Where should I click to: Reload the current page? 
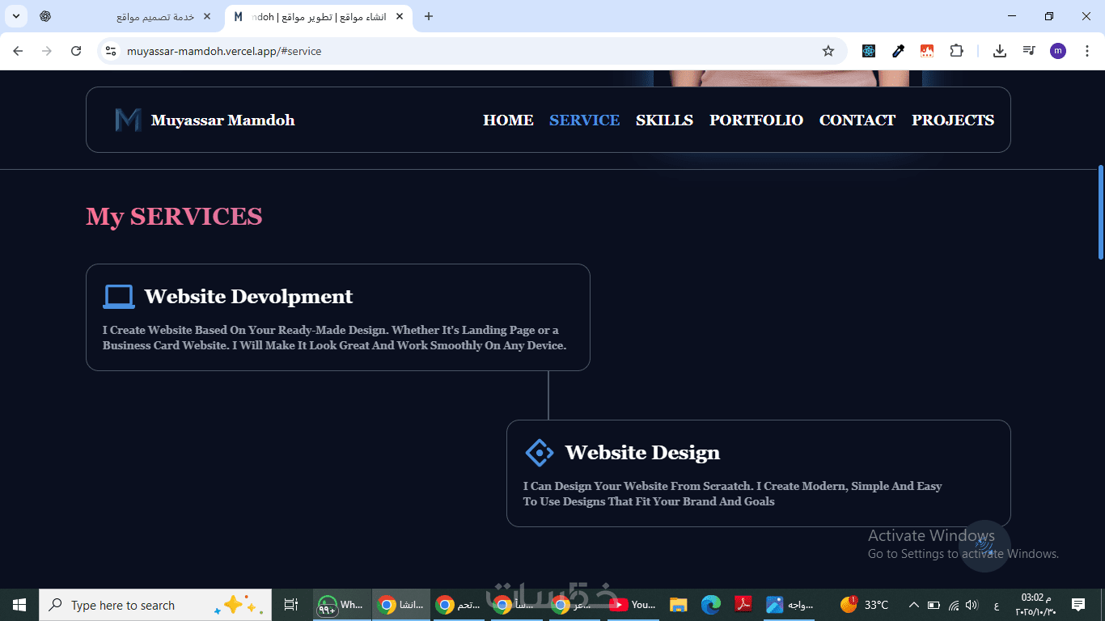[76, 51]
